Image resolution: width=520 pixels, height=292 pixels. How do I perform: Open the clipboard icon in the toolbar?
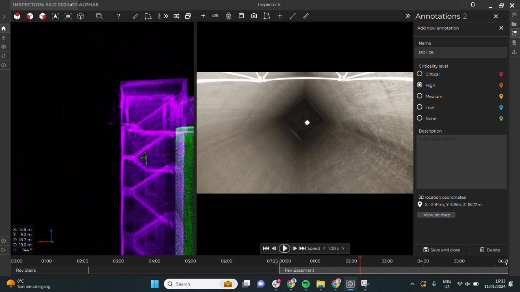point(241,16)
